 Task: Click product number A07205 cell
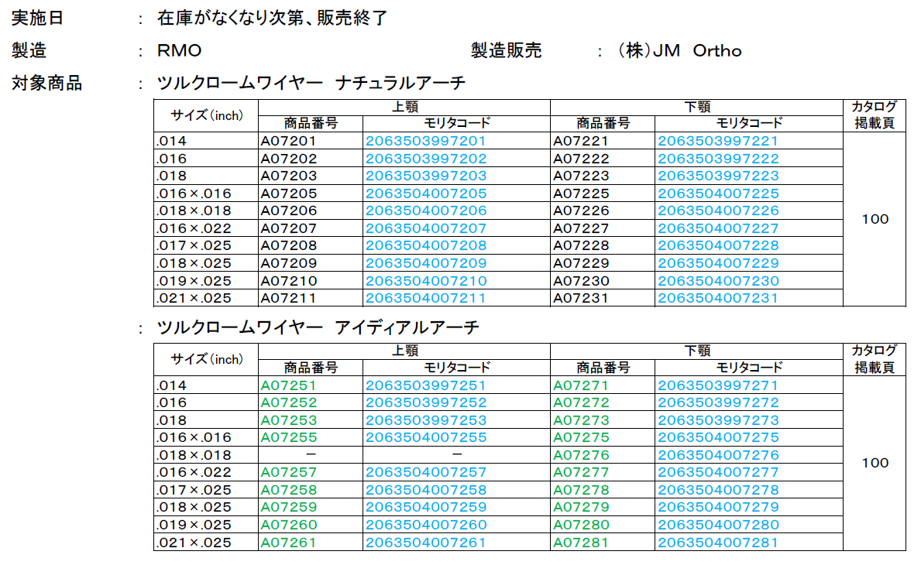[288, 193]
